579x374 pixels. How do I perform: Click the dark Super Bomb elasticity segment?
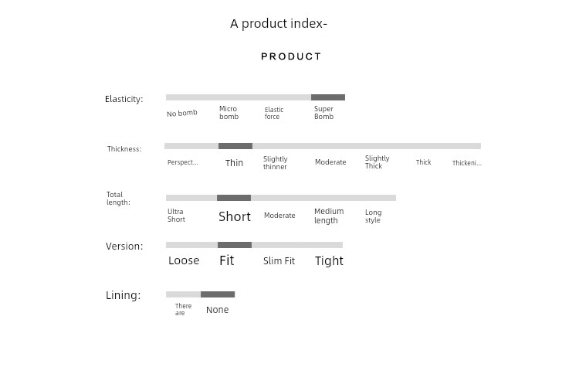pos(328,97)
